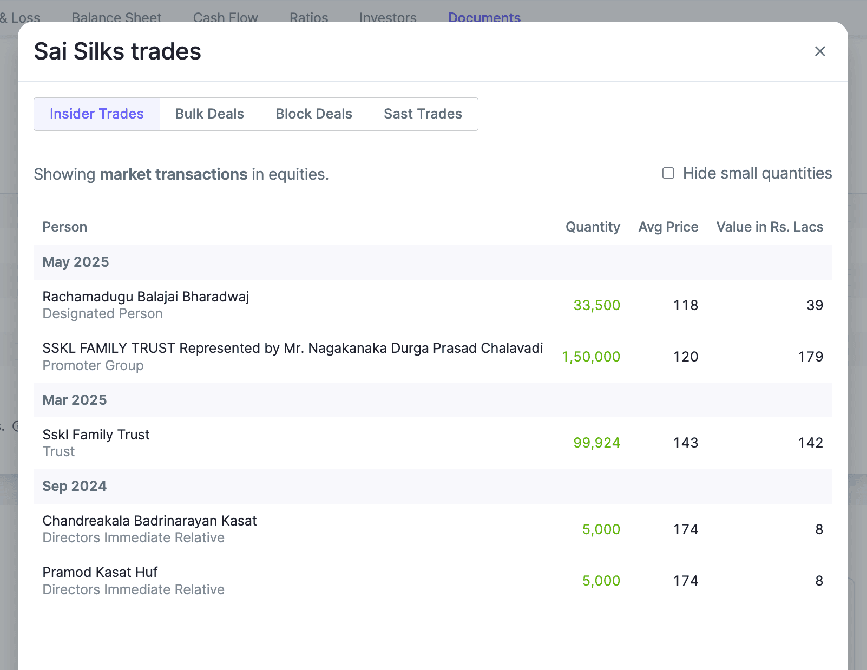Click the value 142 in lacs
Screen dimensions: 867x670
pyautogui.click(x=811, y=443)
